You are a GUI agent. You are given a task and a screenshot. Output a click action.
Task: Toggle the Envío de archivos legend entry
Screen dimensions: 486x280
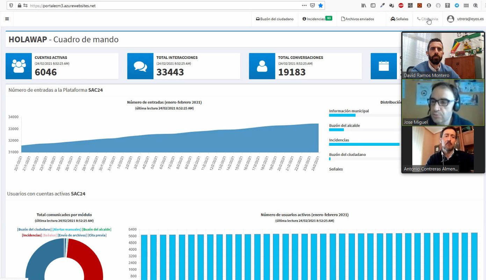pos(72,235)
